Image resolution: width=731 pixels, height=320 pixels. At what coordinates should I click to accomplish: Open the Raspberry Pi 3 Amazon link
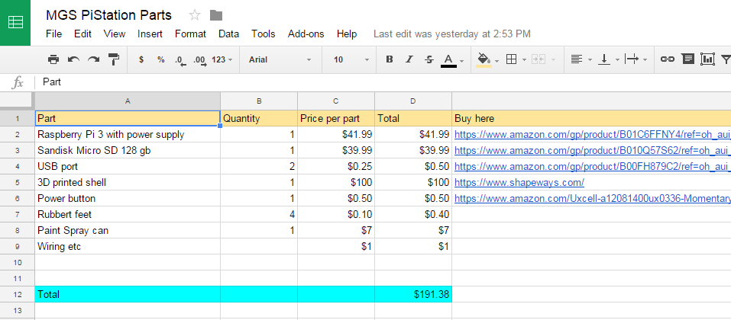593,135
